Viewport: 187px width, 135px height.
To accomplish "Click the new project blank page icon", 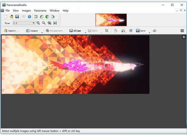I will [6, 17].
